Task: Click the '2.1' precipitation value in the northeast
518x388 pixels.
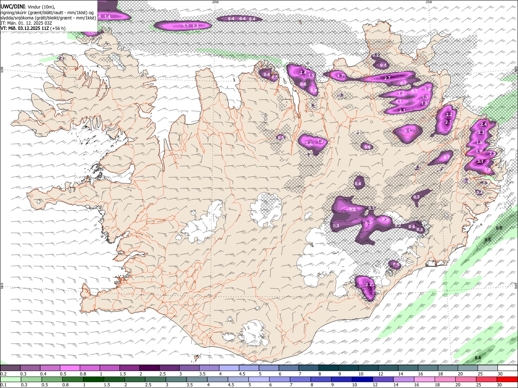Action: tap(402, 110)
